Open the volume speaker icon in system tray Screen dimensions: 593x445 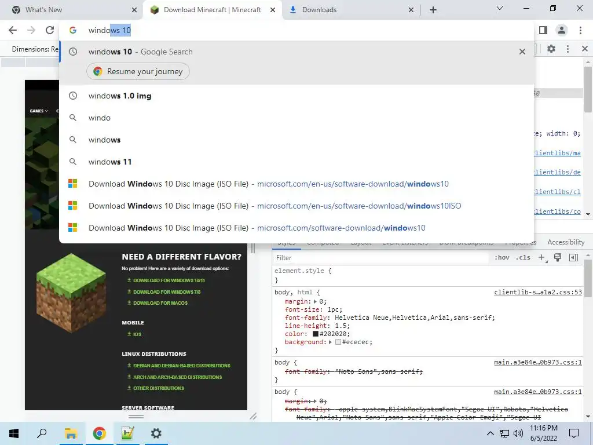click(x=518, y=433)
